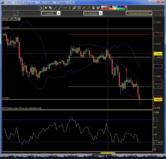The width and height of the screenshot is (166, 159).
Task: Pick the black color swatch
Action: coord(111,7)
